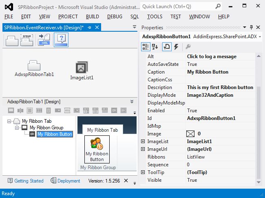
Task: Switch Properties to Categorized view
Action: point(146,47)
